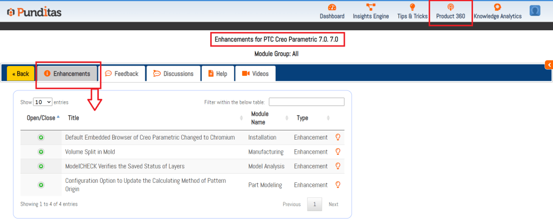Click the lightbulb icon in the Volume Split in Mold row
Image resolution: width=553 pixels, height=224 pixels.
click(x=338, y=152)
